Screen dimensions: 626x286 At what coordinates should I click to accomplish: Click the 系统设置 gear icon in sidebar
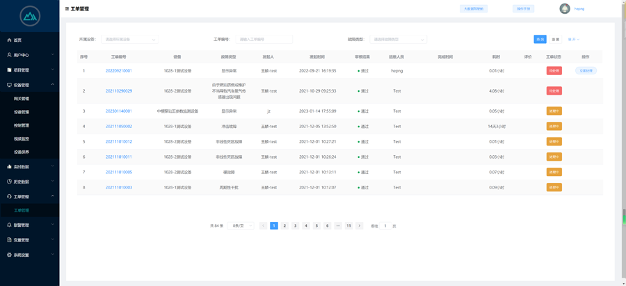coord(9,255)
